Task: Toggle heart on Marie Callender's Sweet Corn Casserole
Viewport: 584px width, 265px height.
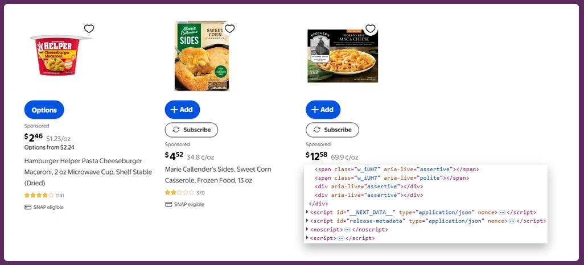Action: (229, 29)
